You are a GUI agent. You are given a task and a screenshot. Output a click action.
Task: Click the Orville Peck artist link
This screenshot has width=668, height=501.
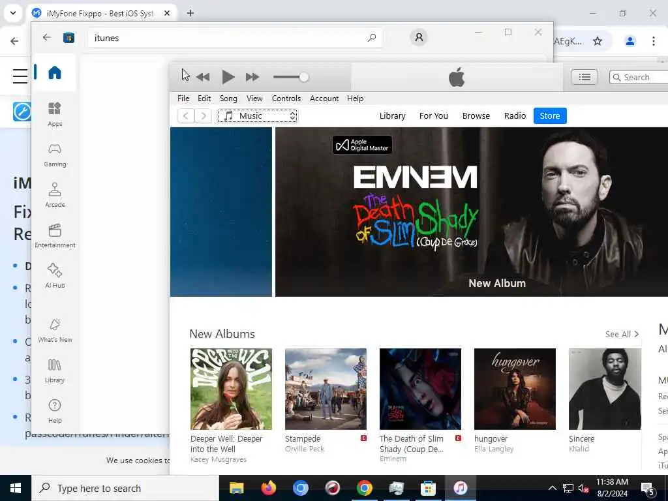tap(304, 449)
